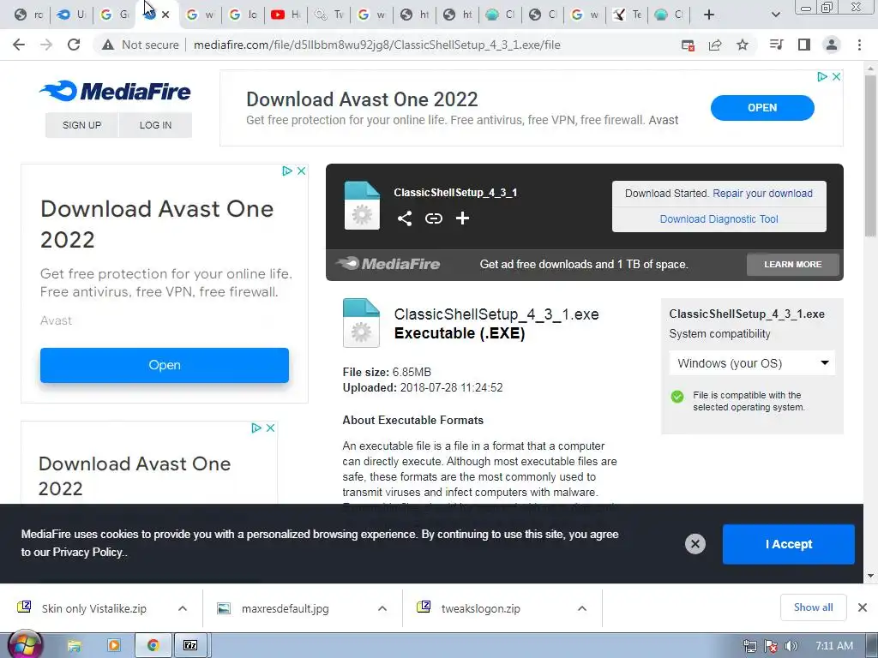Click the Not secure warning icon

click(x=107, y=45)
